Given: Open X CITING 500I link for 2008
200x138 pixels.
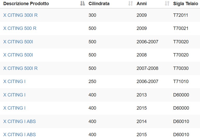Looking at the screenshot, I should point(18,55).
